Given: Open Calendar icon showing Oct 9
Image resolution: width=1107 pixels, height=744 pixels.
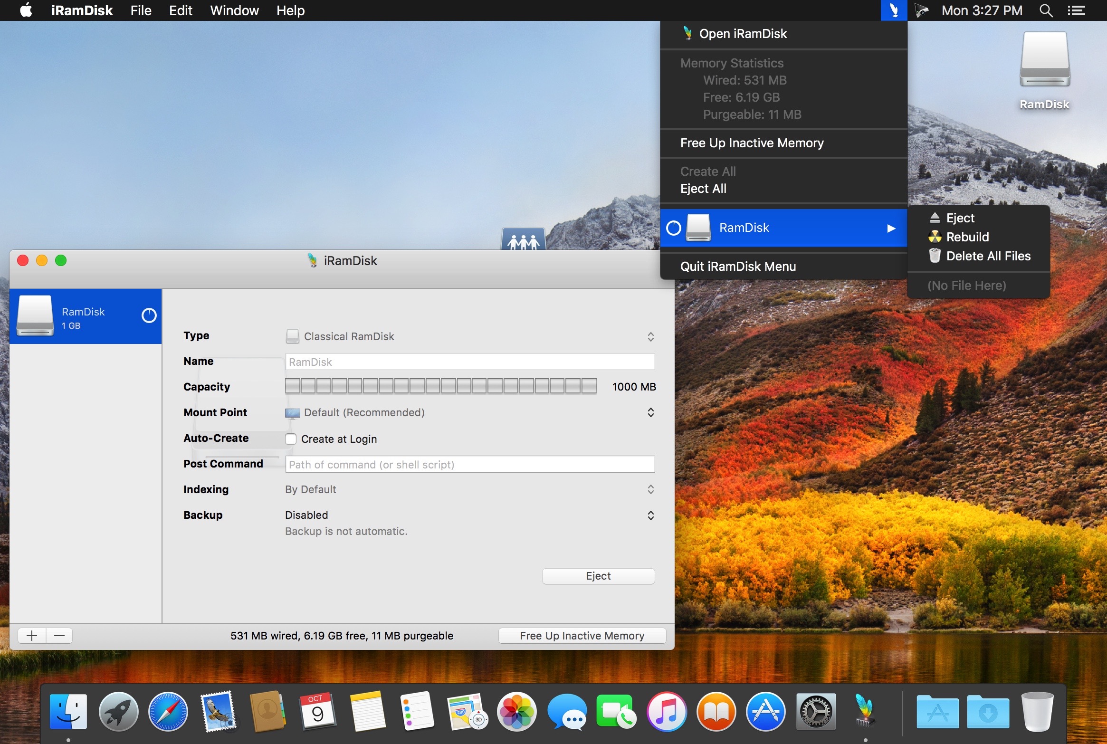Looking at the screenshot, I should click(x=317, y=711).
